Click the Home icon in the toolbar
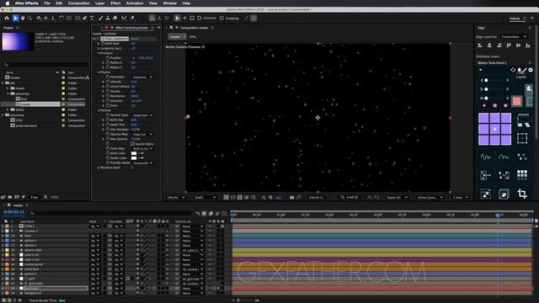Viewport: 539px width, 303px height. pyautogui.click(x=7, y=18)
